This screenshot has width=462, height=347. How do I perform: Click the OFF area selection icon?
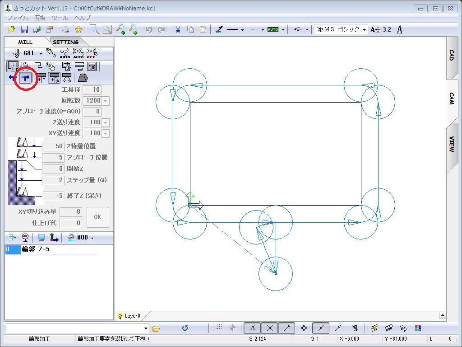[x=92, y=53]
